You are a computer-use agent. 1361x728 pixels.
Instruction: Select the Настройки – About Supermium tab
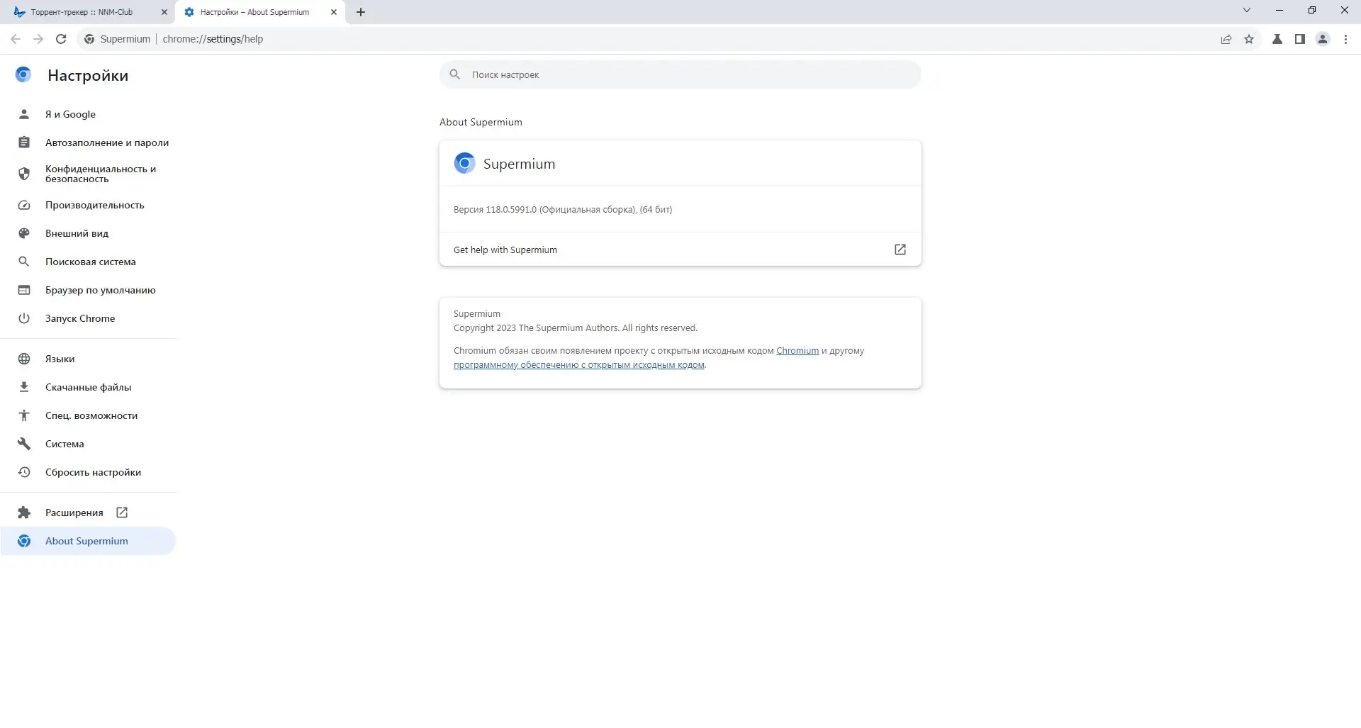click(x=260, y=12)
